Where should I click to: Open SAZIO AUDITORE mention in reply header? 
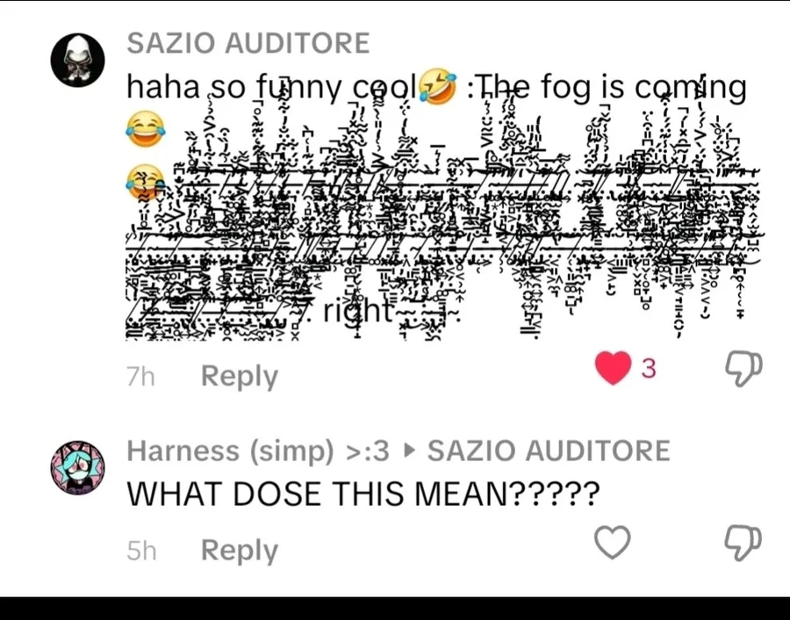(549, 451)
